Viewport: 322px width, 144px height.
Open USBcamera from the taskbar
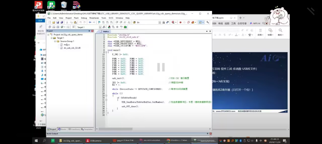[x=94, y=140]
